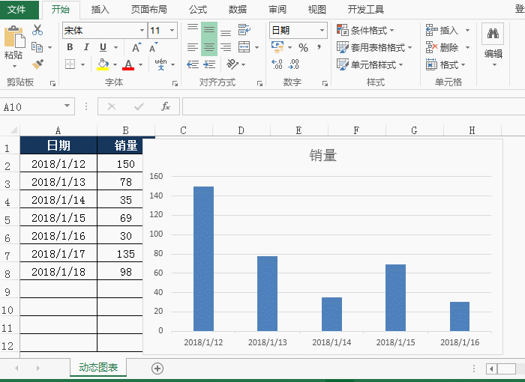Toggle middle vertical alignment
Screen dimensions: 525x382
[x=209, y=30]
